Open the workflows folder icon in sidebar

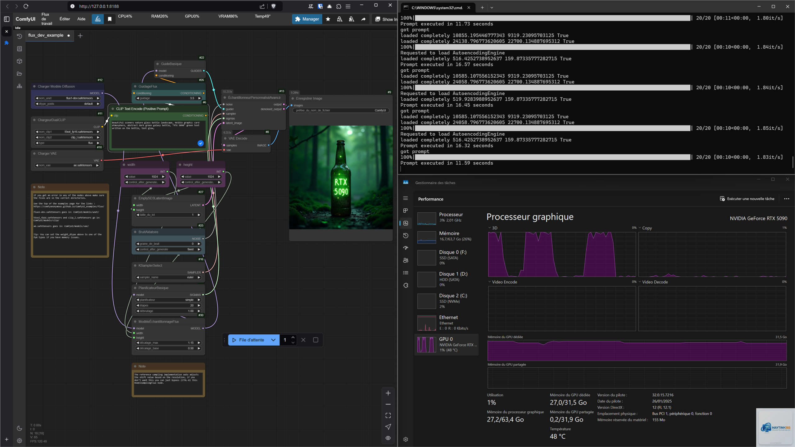(x=20, y=74)
